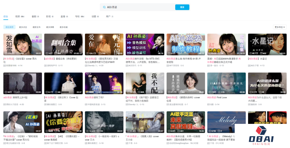Click UP icon beside G剧 uploader
This screenshot has width=290, height=148.
tap(209, 104)
